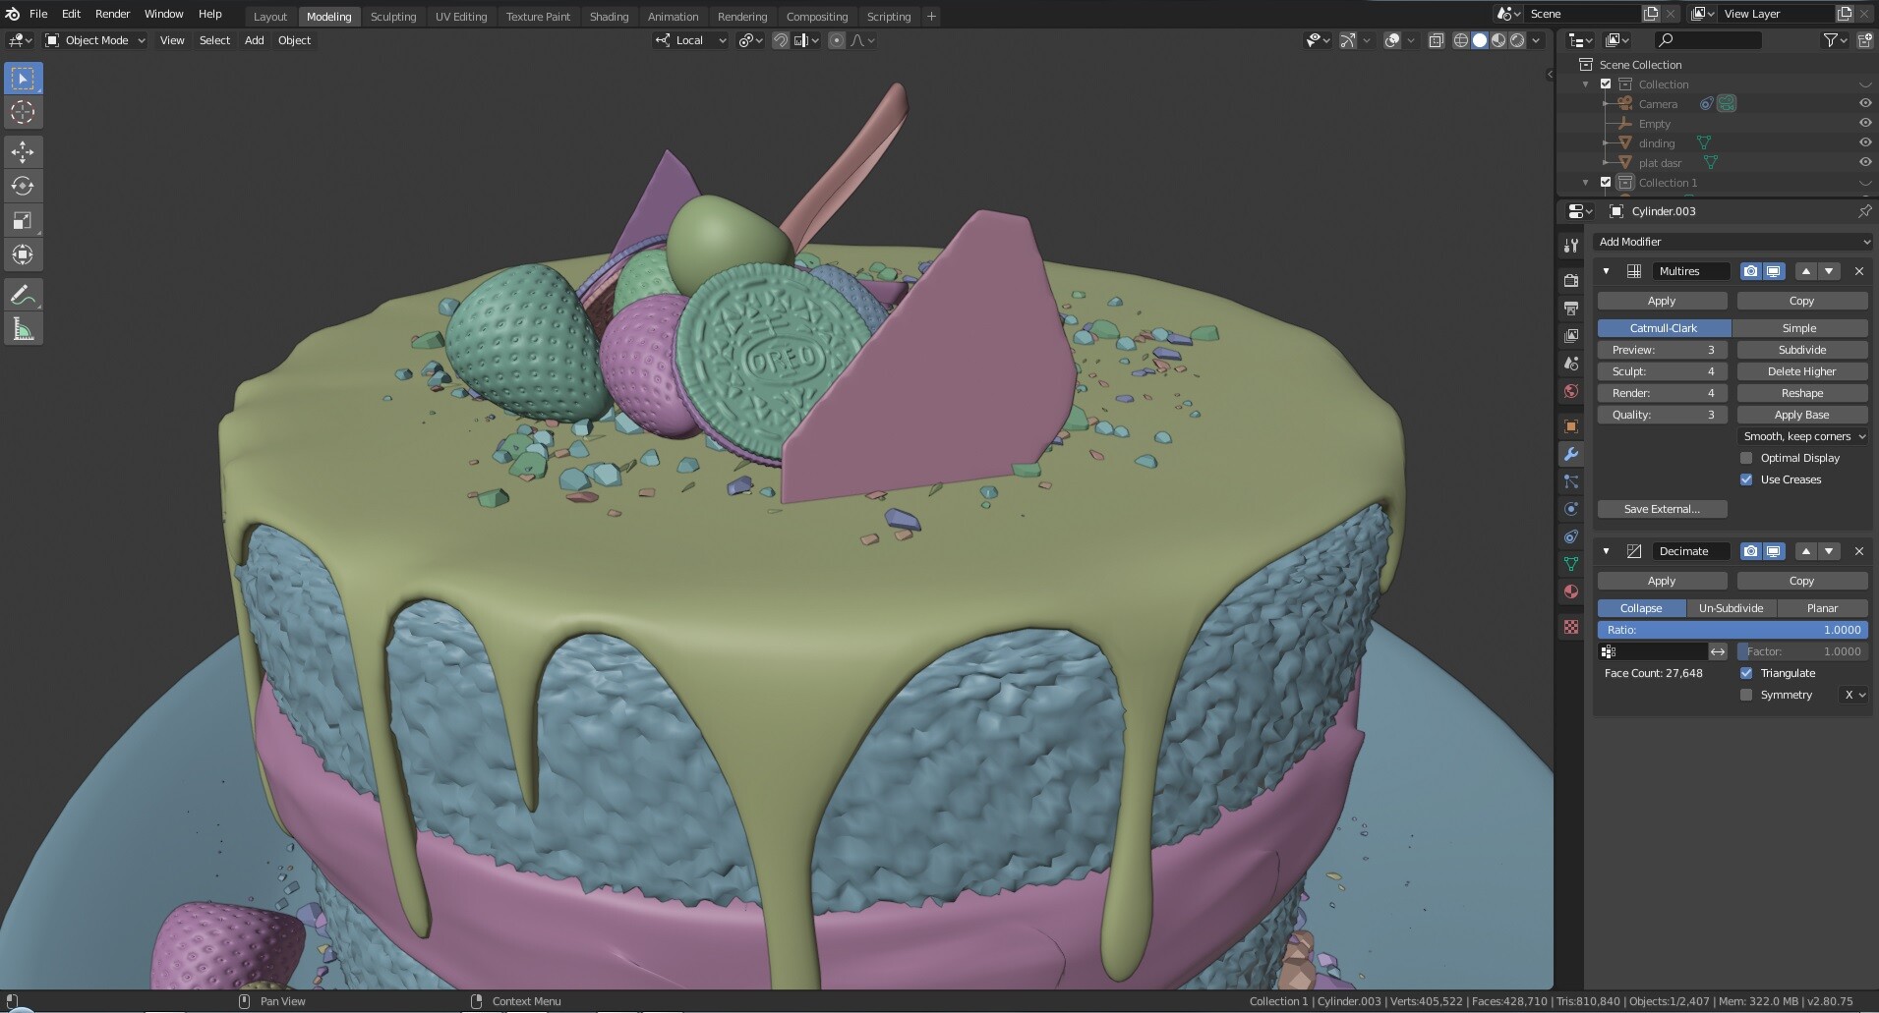Select the Rotate tool

[23, 185]
